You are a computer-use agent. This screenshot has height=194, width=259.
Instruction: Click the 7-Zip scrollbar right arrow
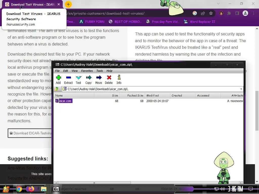tap(241, 183)
